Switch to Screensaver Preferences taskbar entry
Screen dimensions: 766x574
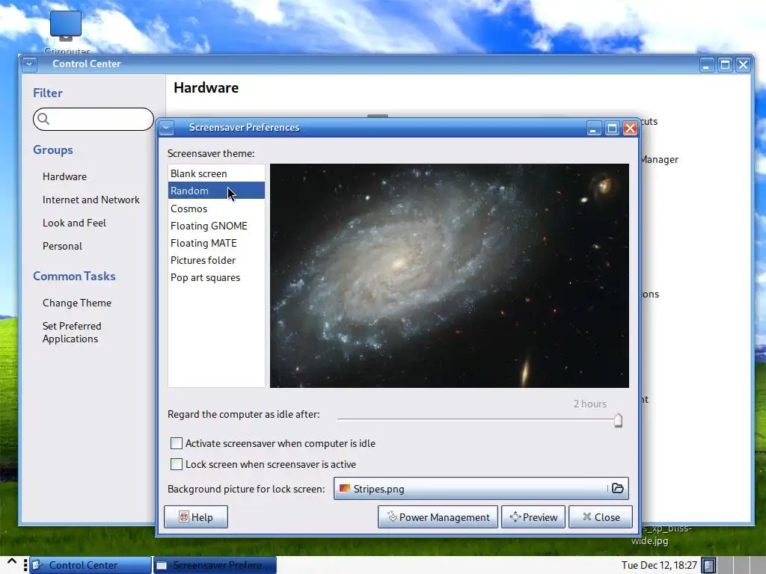[x=215, y=565]
